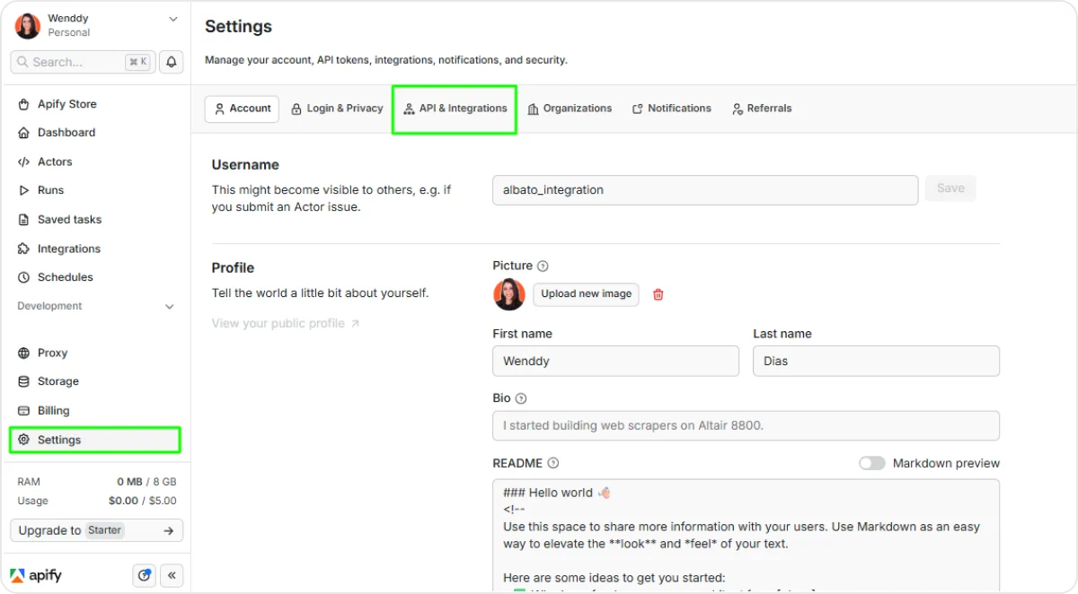Click the Billing card icon

[x=24, y=411]
